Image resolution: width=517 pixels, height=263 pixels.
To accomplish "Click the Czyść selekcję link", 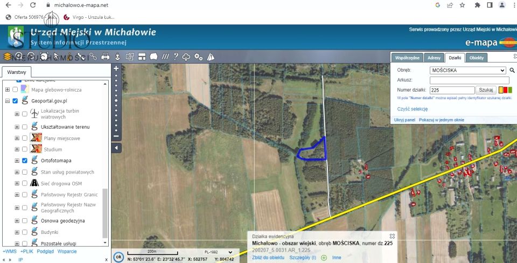I will click(413, 109).
